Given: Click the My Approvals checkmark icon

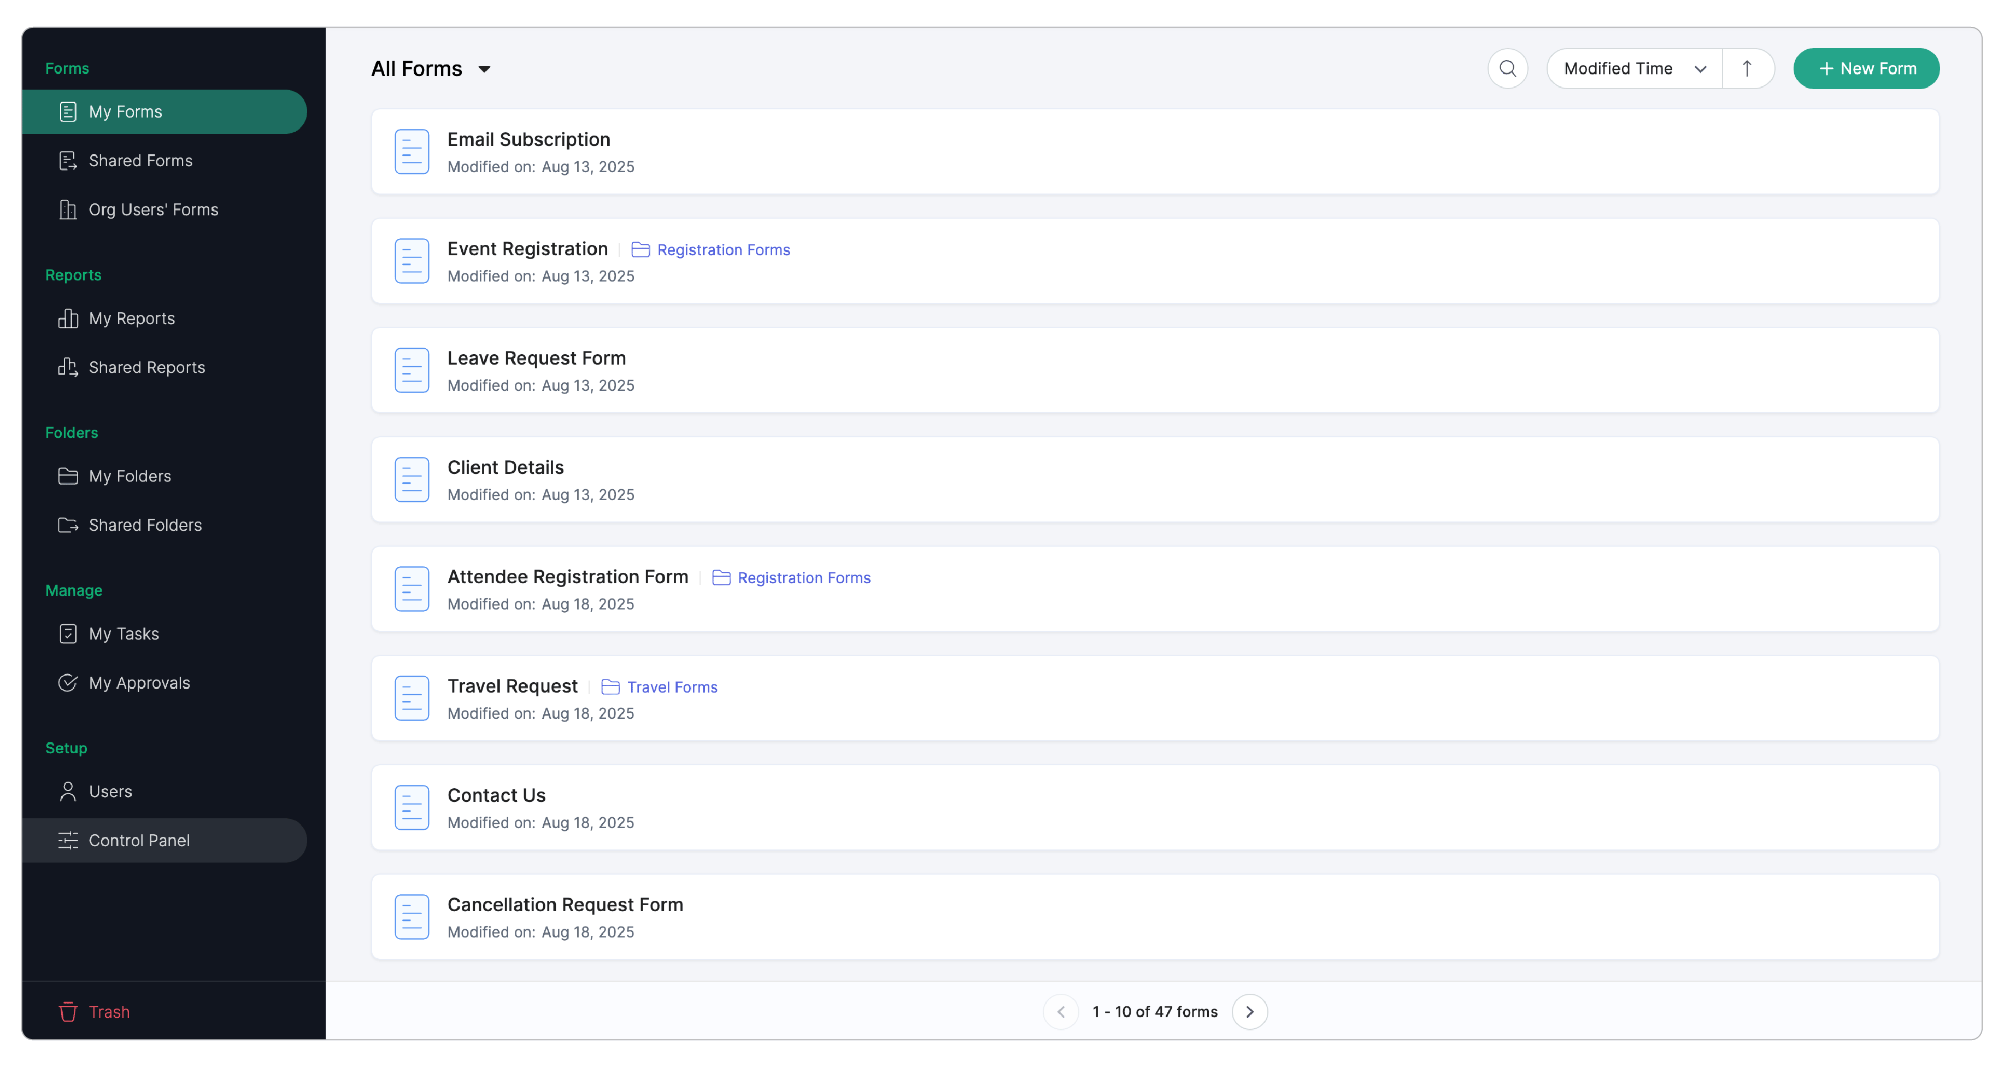Looking at the screenshot, I should (68, 683).
